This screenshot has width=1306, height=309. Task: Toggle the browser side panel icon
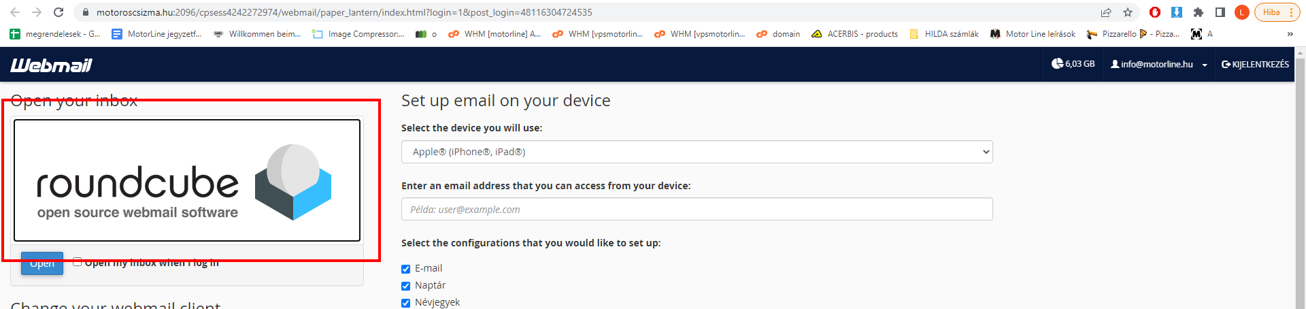1220,12
